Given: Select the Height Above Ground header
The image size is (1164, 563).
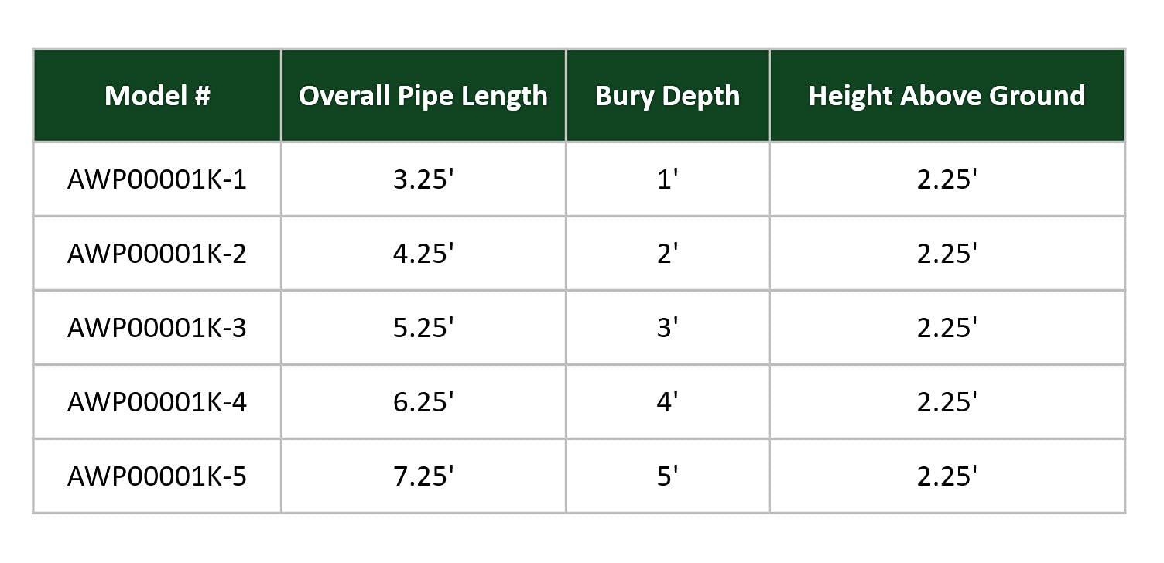Looking at the screenshot, I should (x=947, y=96).
